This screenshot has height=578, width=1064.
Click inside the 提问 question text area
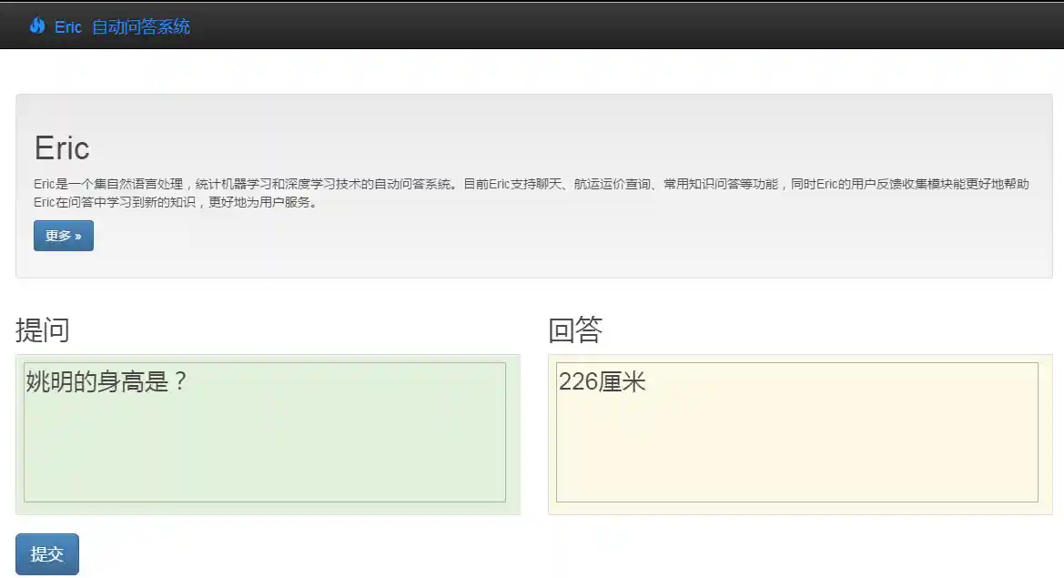(265, 432)
